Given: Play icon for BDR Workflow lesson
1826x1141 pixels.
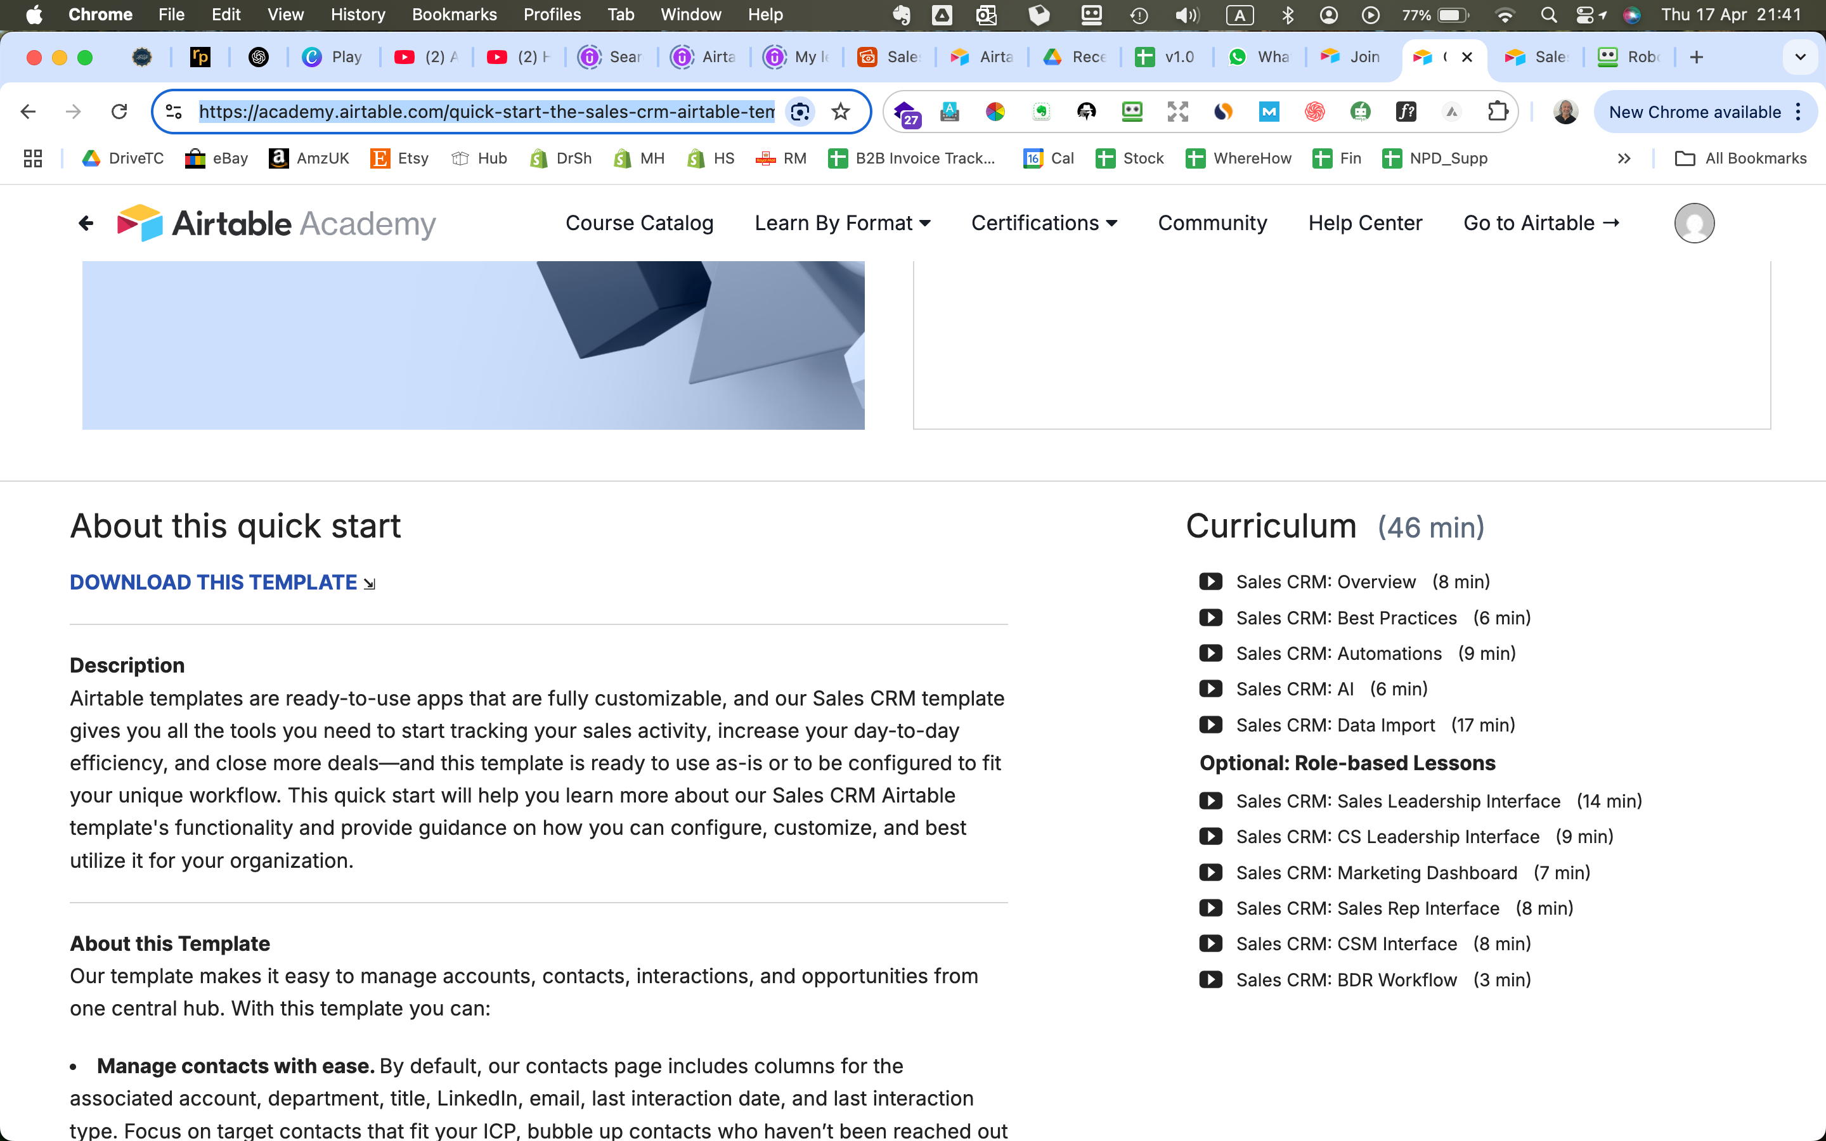Looking at the screenshot, I should coord(1211,980).
